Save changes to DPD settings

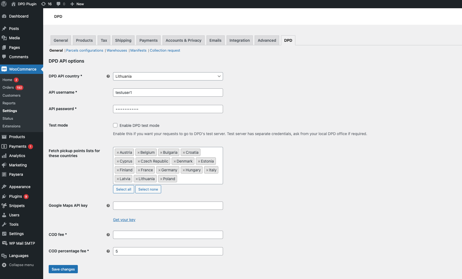[x=63, y=269]
